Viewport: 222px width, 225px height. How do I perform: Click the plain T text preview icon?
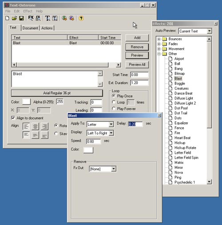(48, 18)
